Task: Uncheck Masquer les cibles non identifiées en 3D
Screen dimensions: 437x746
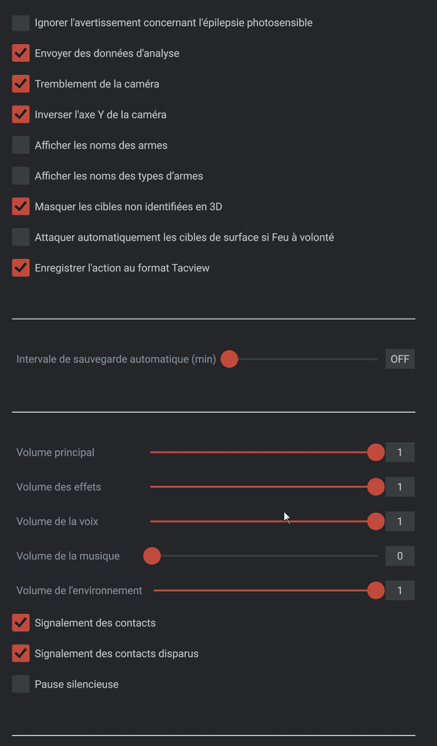Action: click(21, 206)
